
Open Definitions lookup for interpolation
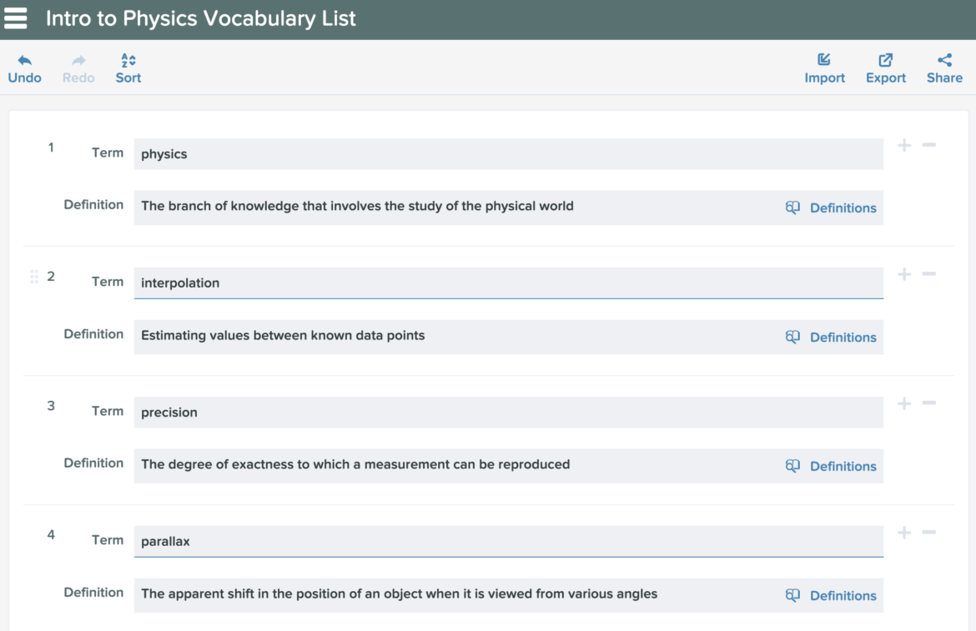831,337
